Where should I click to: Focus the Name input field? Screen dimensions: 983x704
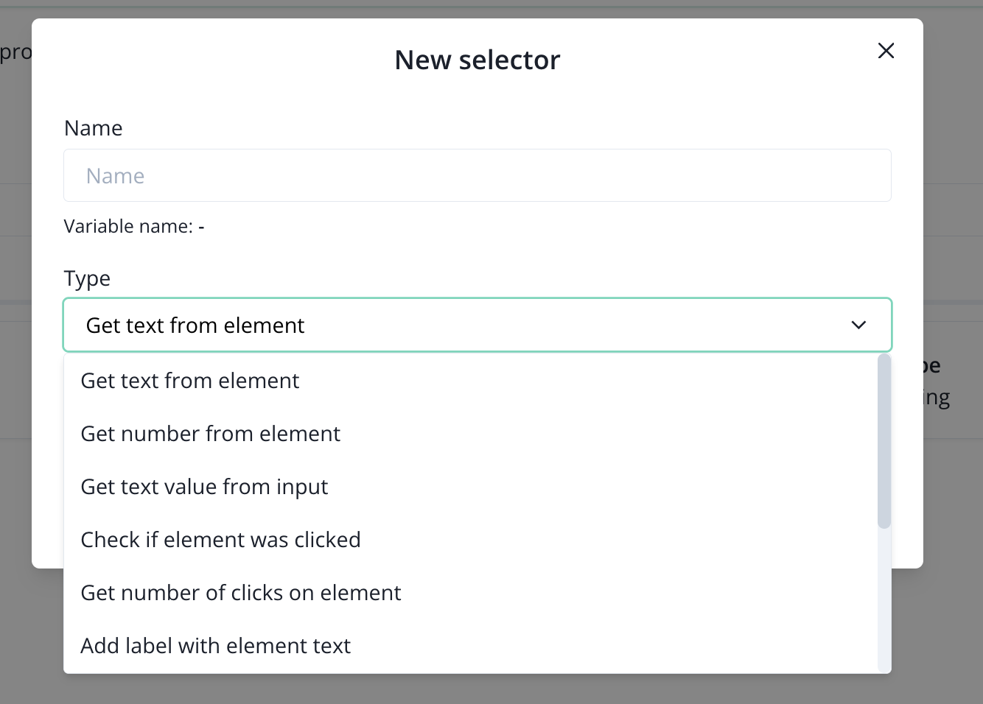(x=477, y=176)
